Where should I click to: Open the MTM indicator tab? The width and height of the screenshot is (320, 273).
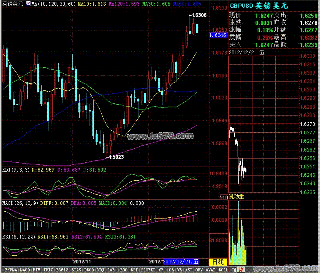click(x=36, y=270)
